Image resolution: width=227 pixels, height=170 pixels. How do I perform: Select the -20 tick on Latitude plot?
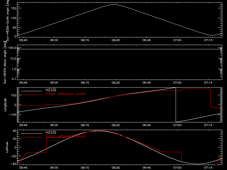[x=13, y=156]
